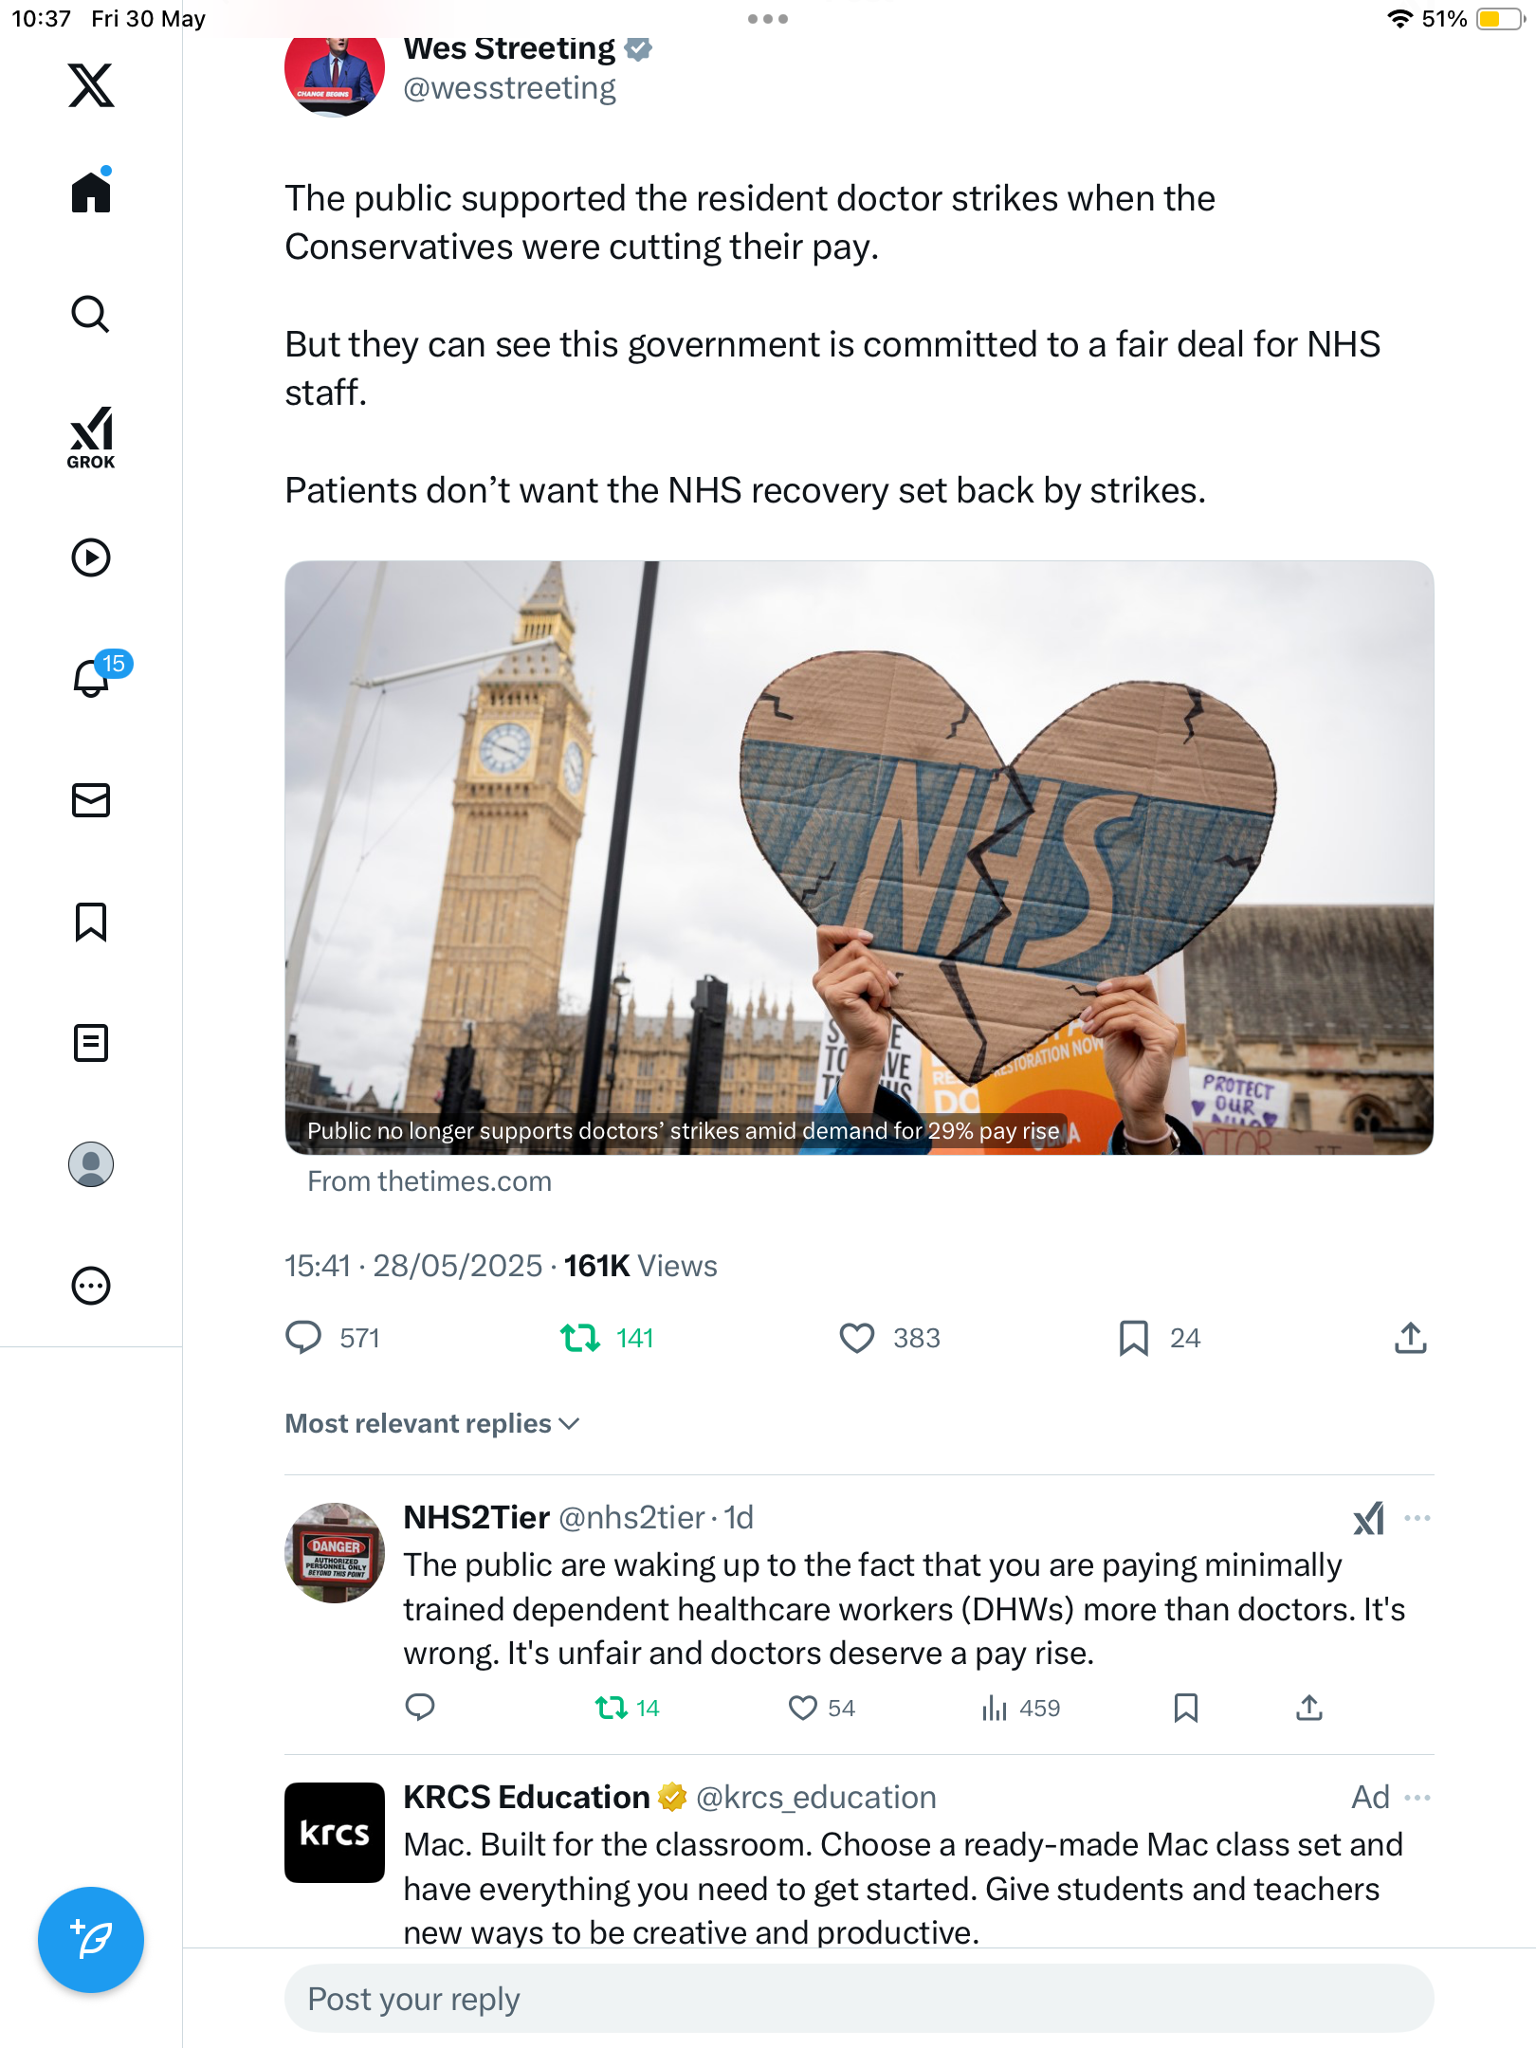Screen dimensions: 1536x2048
Task: Click the X logo
Action: pyautogui.click(x=91, y=85)
